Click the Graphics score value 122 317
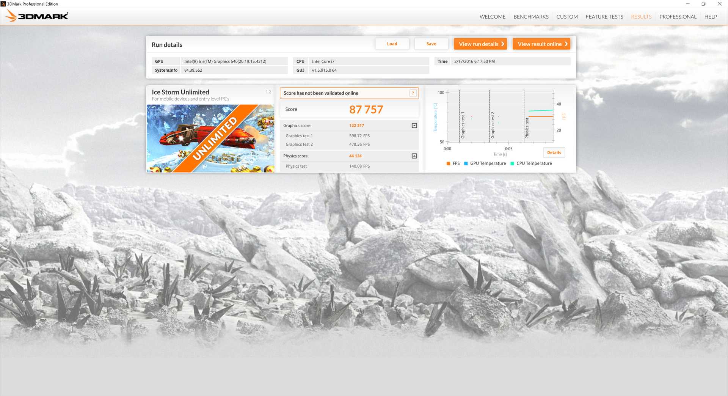Image resolution: width=728 pixels, height=396 pixels. pos(356,126)
